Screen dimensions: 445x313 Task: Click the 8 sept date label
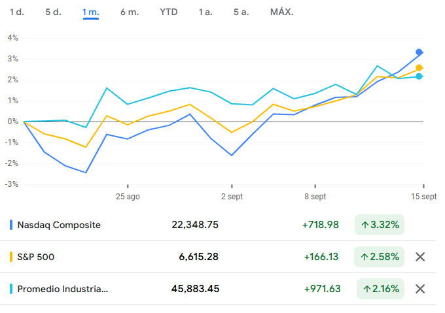(315, 197)
